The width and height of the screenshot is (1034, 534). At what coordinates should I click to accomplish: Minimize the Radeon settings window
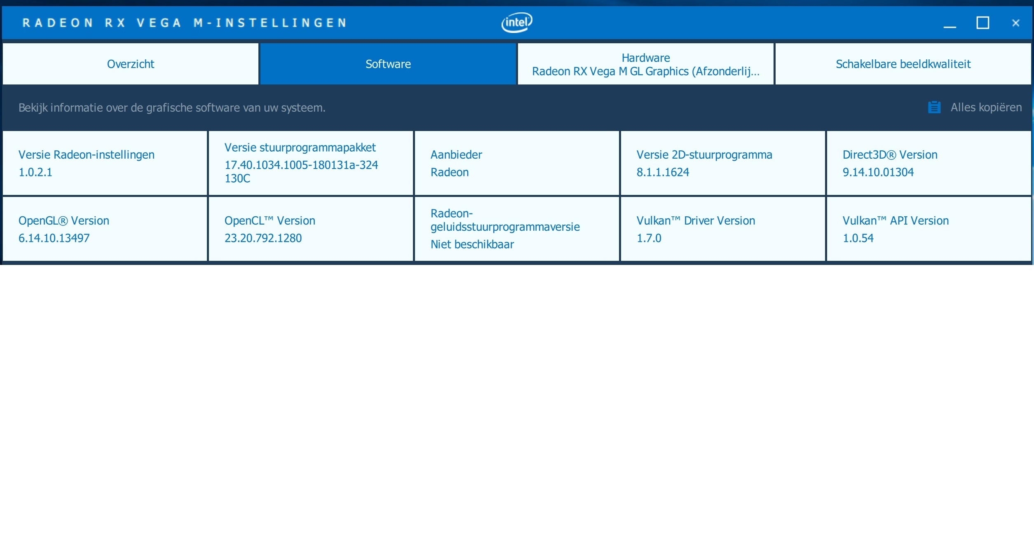(950, 23)
